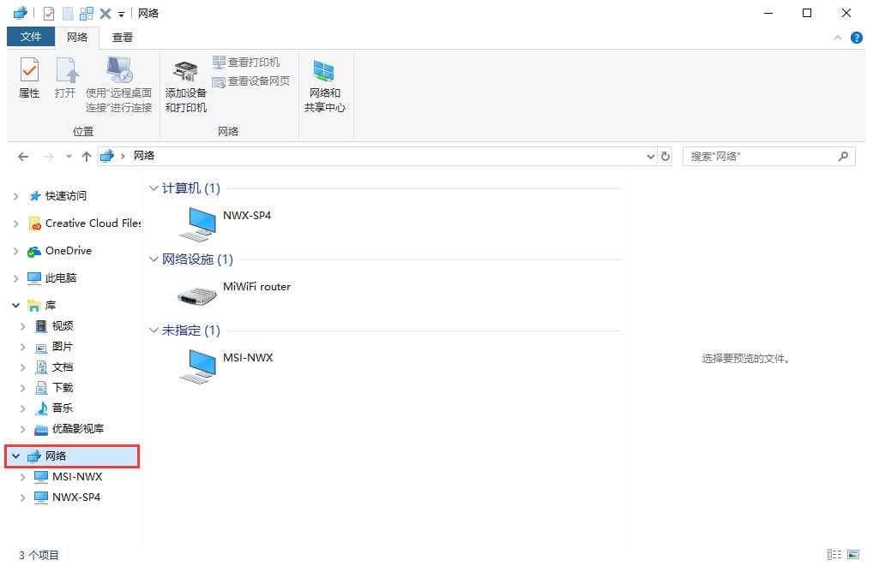Click the help question mark icon
873x572 pixels.
pyautogui.click(x=856, y=38)
